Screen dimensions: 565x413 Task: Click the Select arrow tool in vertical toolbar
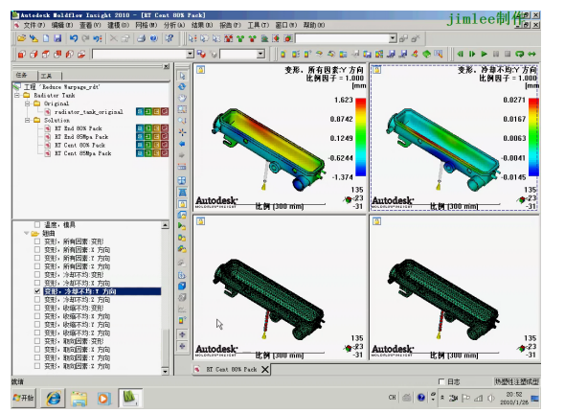[182, 76]
